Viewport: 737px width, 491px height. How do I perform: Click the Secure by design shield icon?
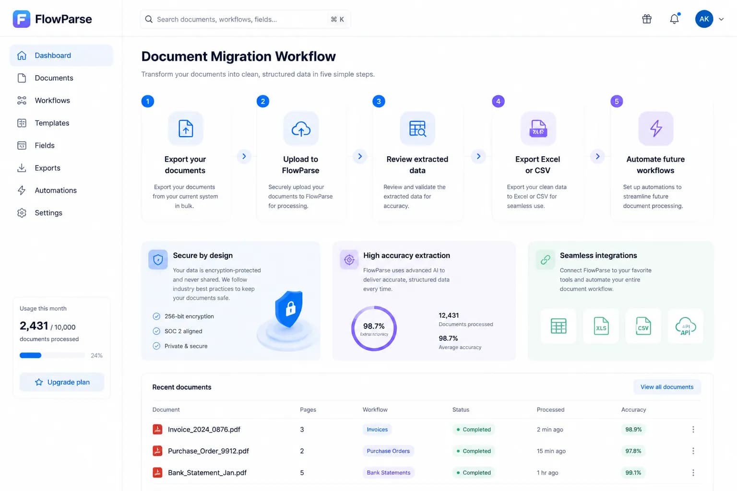[x=158, y=259]
